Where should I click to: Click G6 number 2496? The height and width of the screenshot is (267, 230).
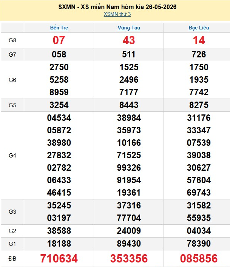click(x=129, y=80)
